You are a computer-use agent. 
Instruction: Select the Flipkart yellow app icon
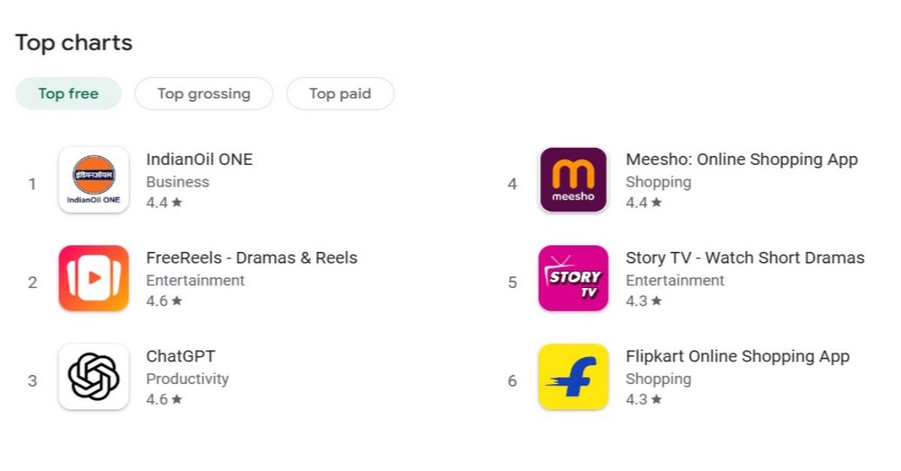tap(573, 377)
